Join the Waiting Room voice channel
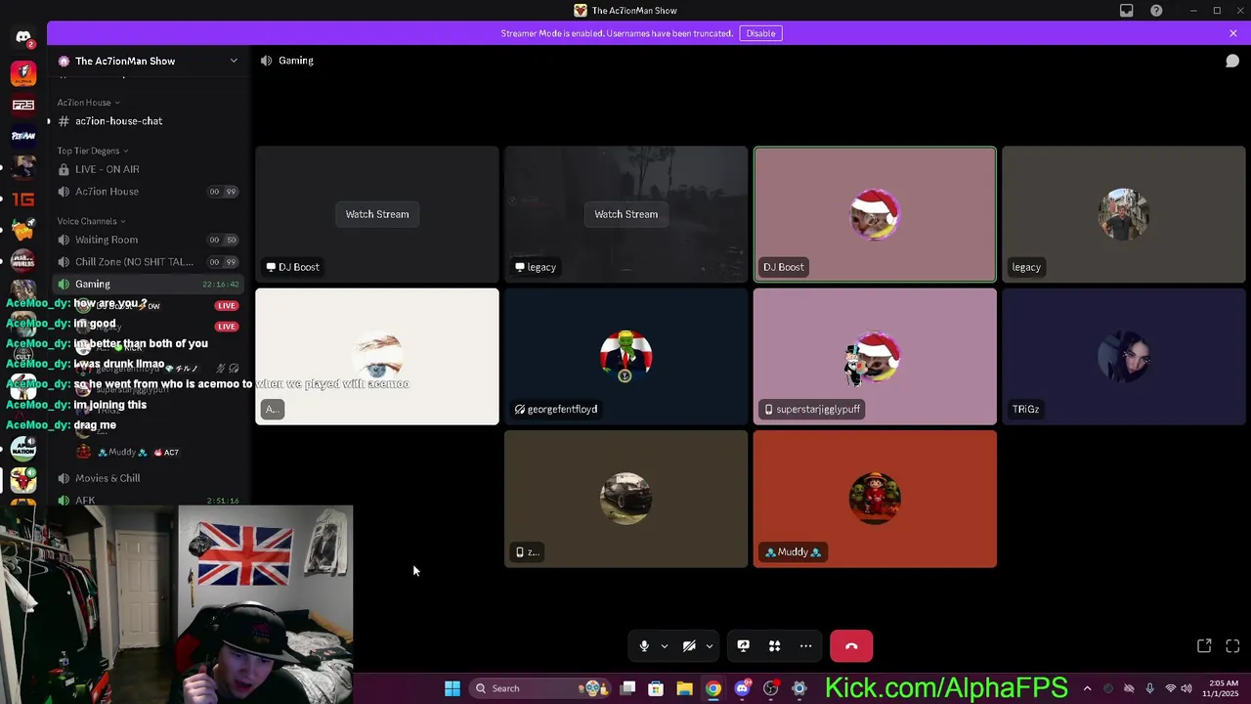This screenshot has width=1251, height=704. (x=147, y=240)
